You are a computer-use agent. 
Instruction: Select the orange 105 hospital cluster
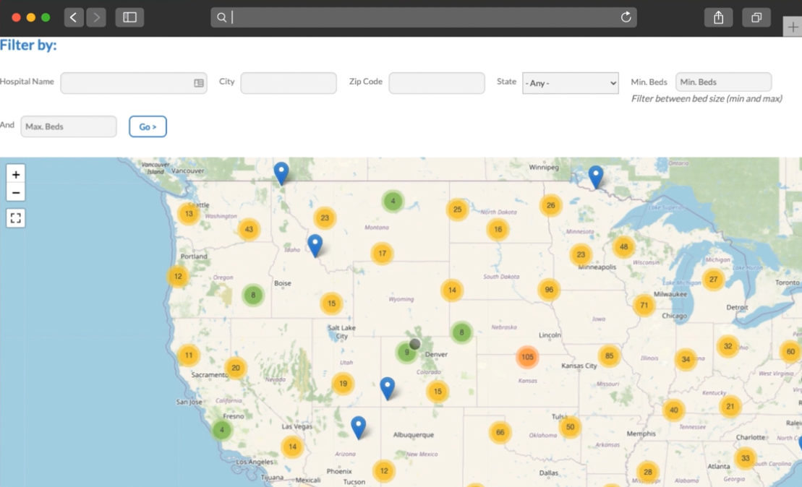click(527, 356)
